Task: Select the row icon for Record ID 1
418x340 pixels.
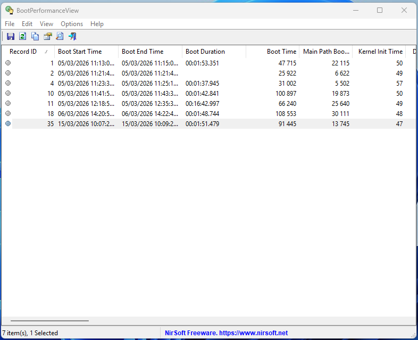Action: (8, 63)
